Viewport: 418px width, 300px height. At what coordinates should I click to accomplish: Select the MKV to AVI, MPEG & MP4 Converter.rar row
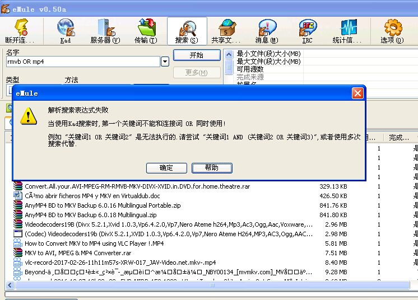[78, 253]
